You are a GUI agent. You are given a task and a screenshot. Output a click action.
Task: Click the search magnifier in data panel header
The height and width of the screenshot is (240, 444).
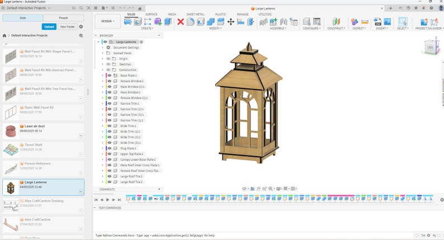click(81, 8)
